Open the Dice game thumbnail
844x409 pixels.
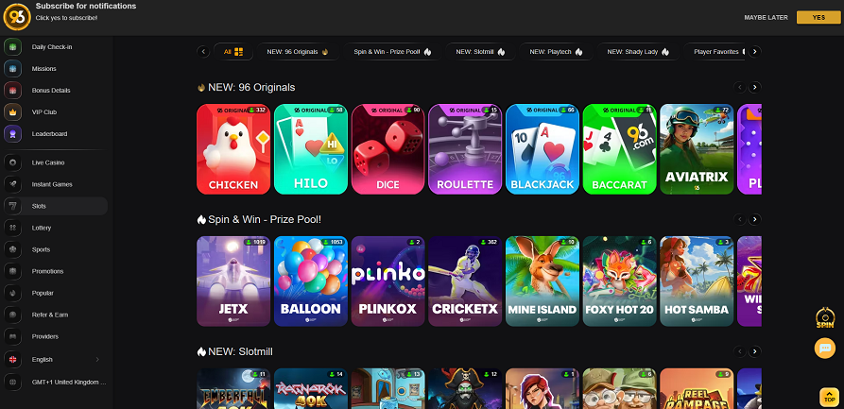tap(388, 149)
